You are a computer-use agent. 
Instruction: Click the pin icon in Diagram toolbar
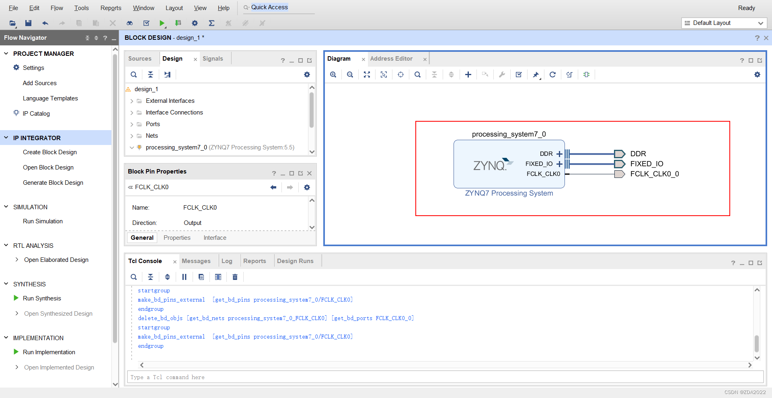(536, 75)
